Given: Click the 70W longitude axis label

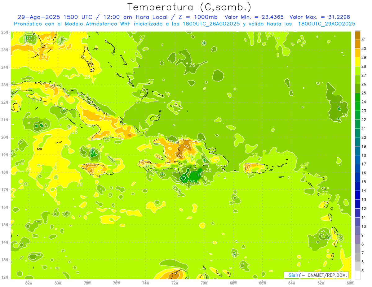Looking at the screenshot, I should coord(204,283).
